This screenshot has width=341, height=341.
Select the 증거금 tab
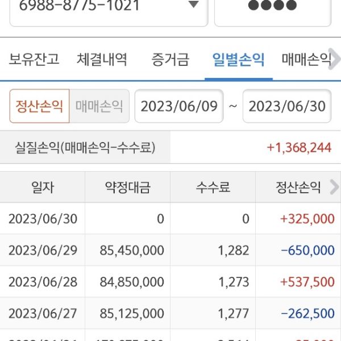170,59
